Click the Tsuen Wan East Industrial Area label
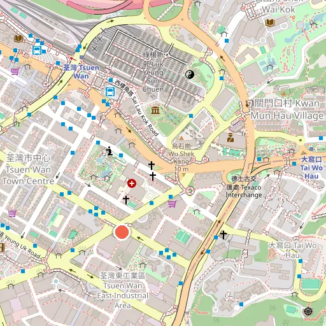 (123, 290)
